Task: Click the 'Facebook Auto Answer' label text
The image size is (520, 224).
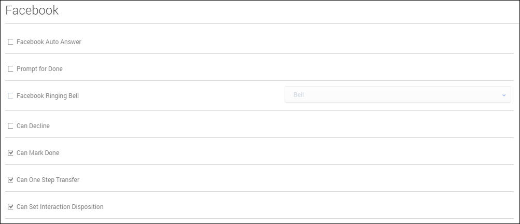Action: (49, 42)
